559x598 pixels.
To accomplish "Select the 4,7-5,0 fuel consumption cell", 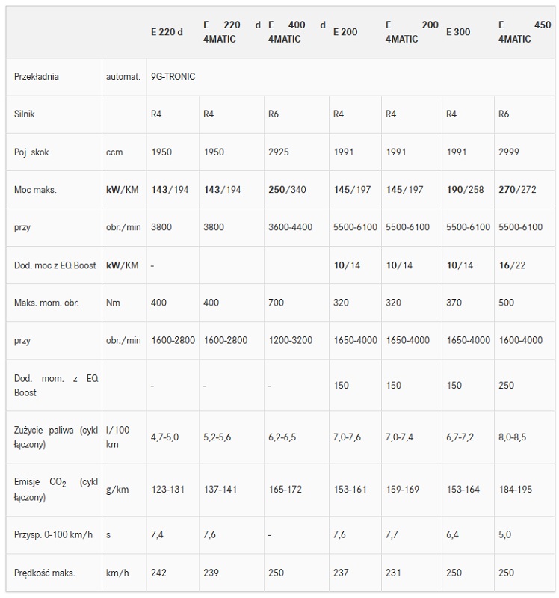I will click(x=164, y=437).
